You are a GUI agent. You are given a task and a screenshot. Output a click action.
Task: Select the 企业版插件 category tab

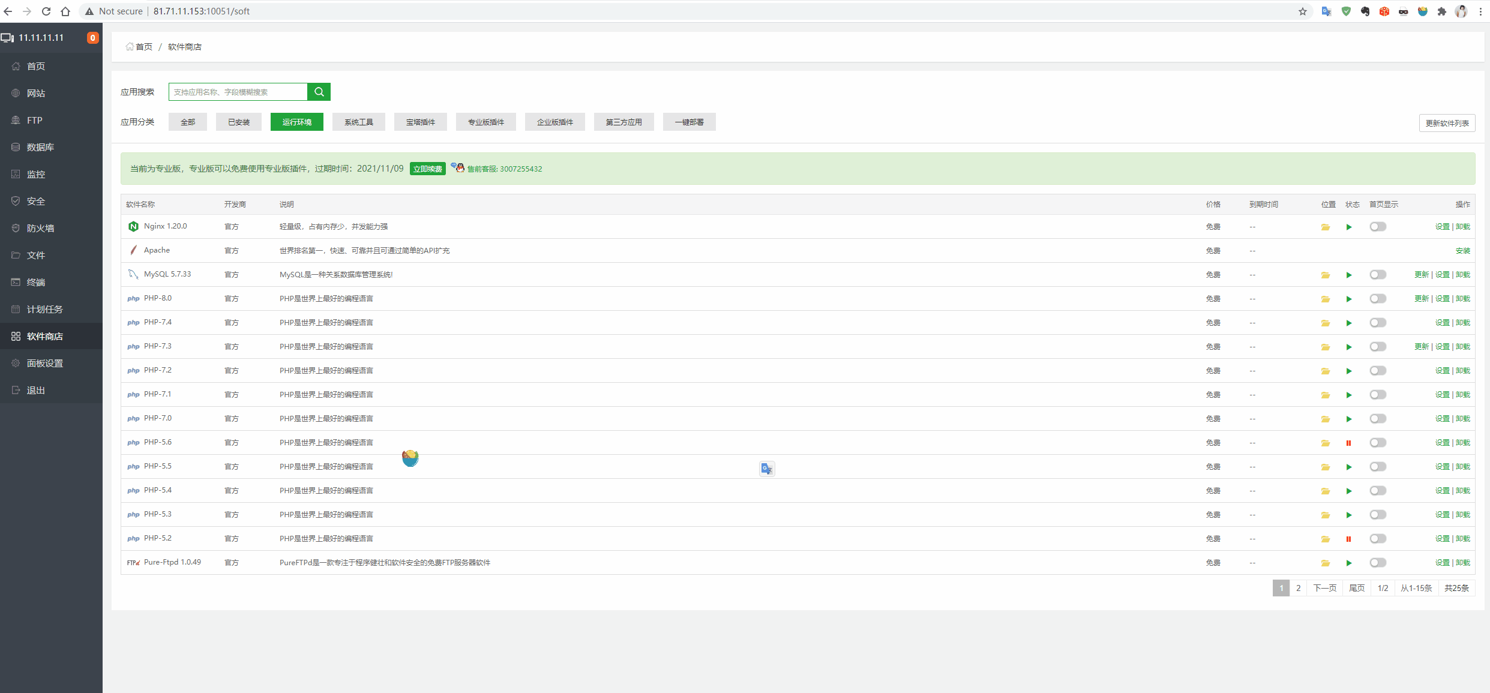tap(555, 122)
